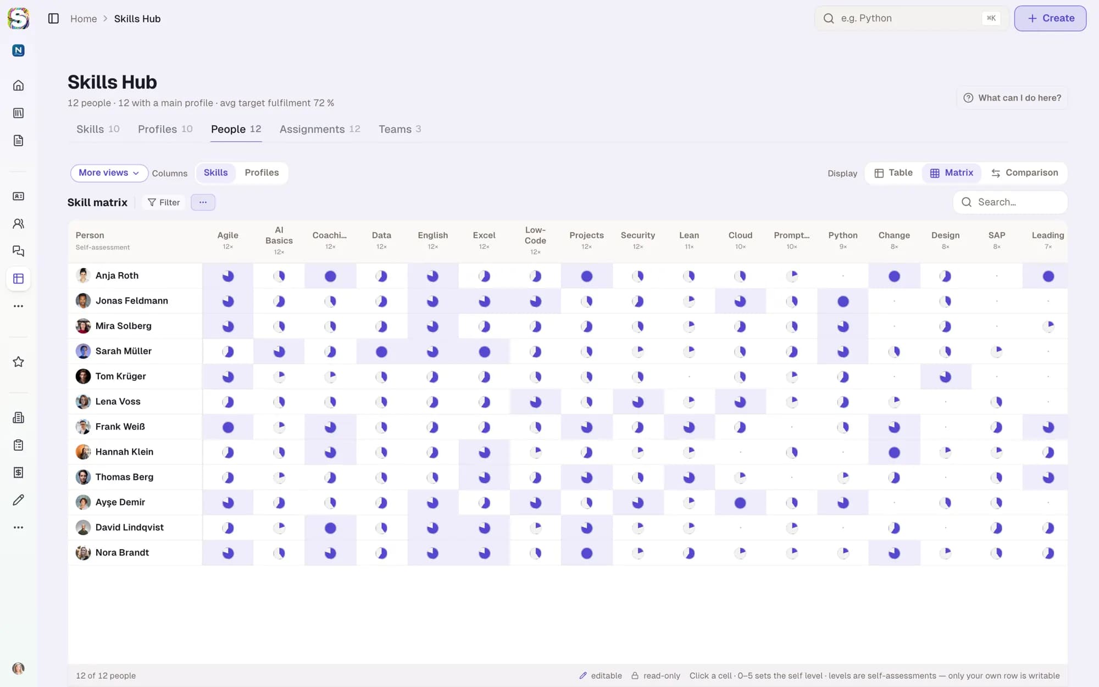Image resolution: width=1099 pixels, height=687 pixels.
Task: Set display to Matrix view
Action: coord(952,173)
